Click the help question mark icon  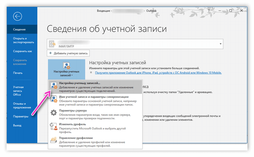click(x=209, y=11)
